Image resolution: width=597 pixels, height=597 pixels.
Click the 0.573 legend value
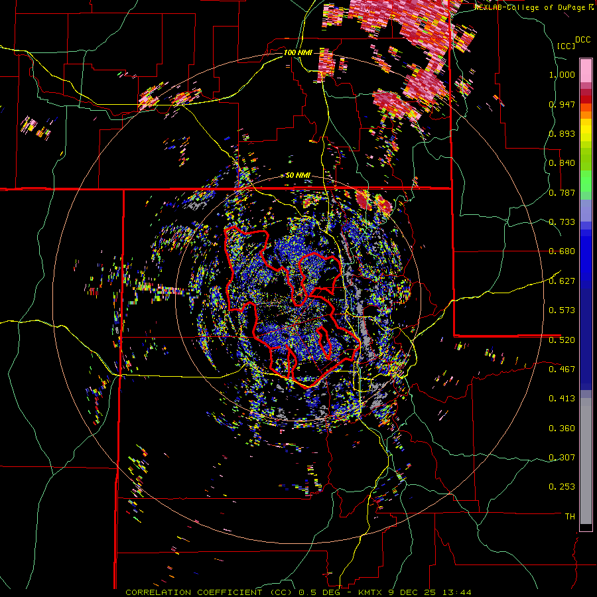tap(562, 310)
